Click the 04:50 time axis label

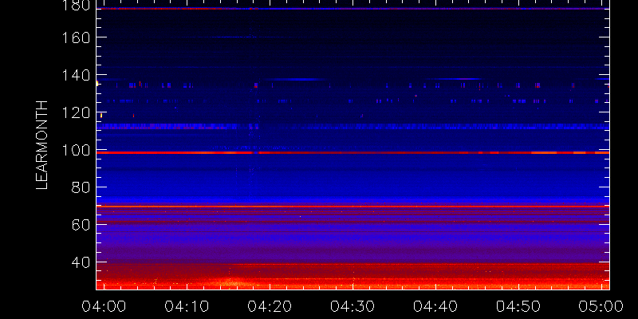click(518, 306)
